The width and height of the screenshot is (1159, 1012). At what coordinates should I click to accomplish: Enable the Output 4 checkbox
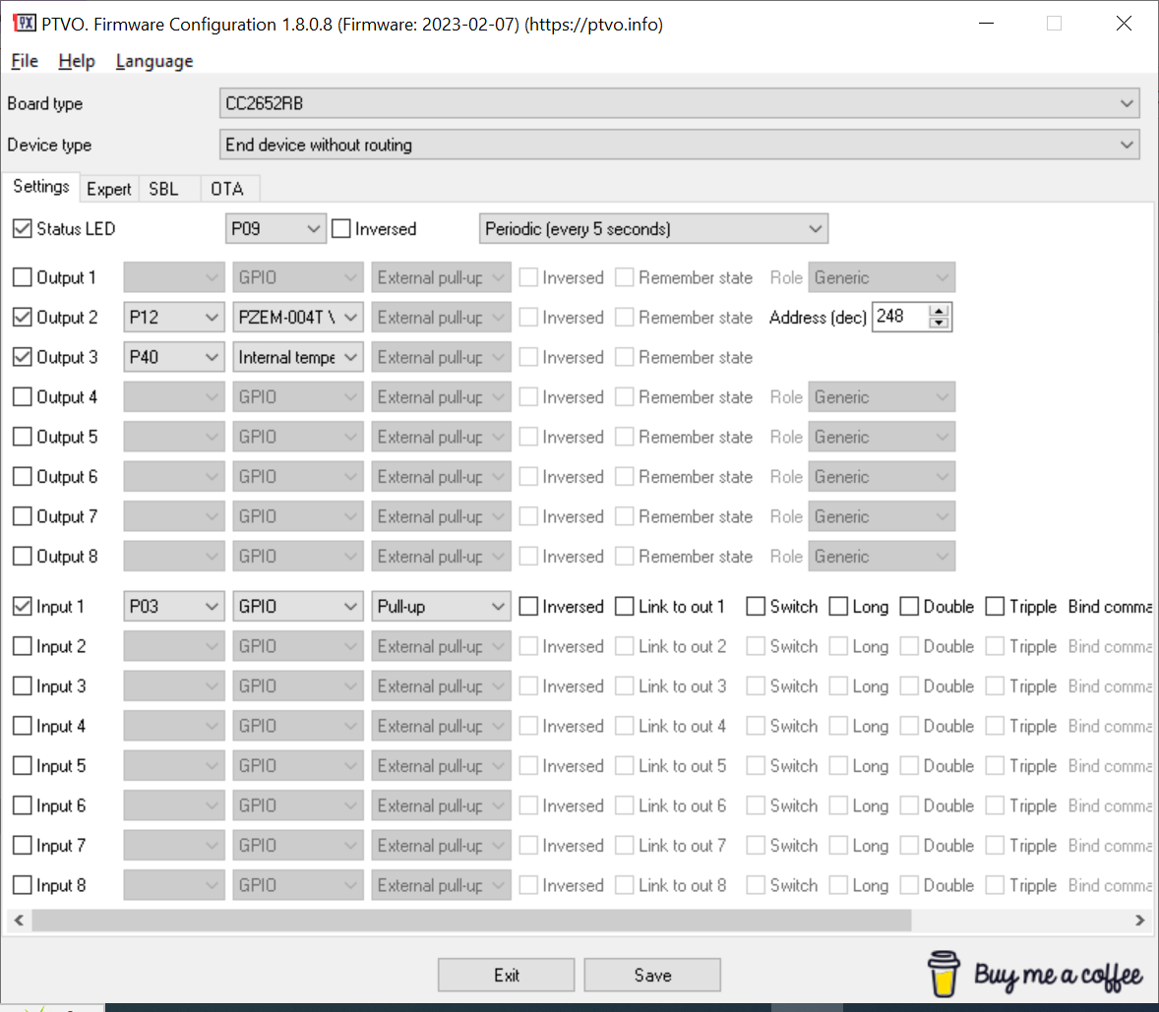click(x=23, y=397)
